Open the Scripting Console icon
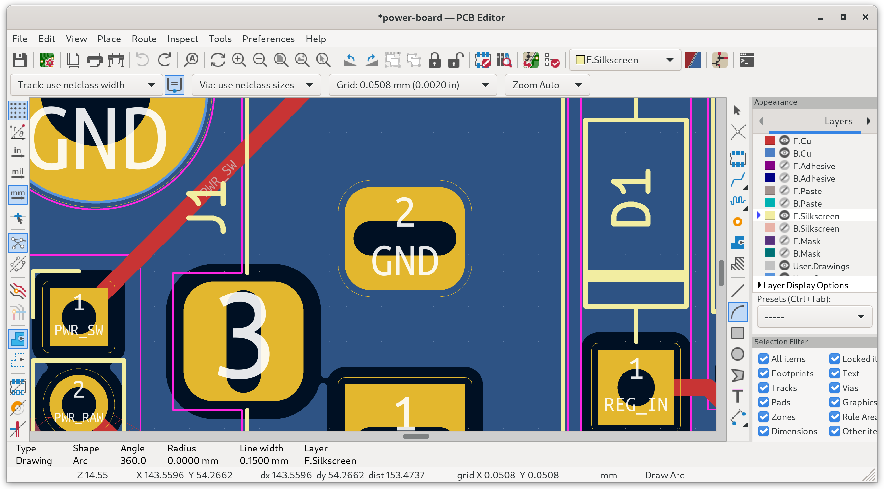 click(746, 60)
